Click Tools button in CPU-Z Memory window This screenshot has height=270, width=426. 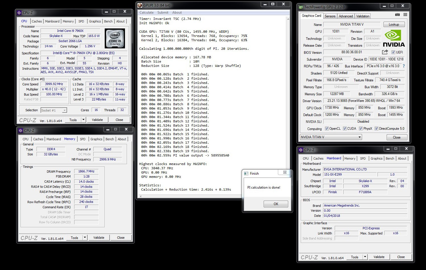click(x=74, y=238)
